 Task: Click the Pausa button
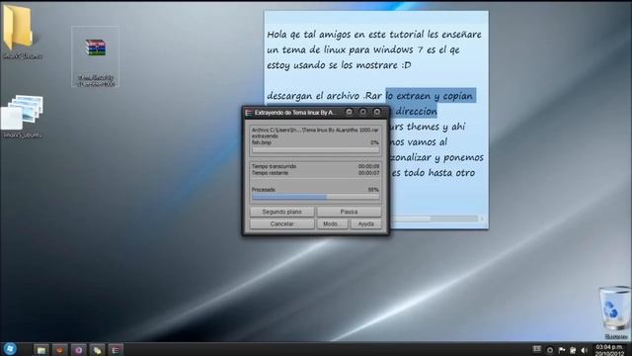click(349, 212)
